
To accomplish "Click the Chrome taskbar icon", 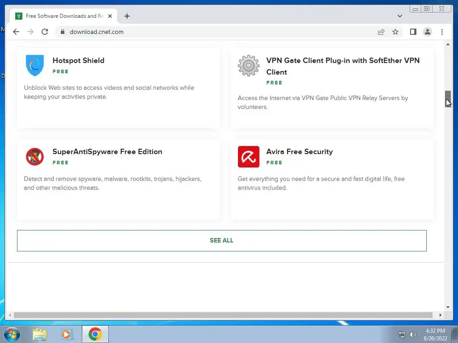I will (95, 334).
